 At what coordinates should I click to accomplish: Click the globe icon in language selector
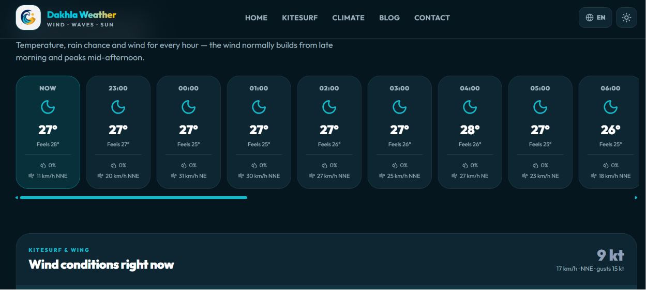(590, 18)
